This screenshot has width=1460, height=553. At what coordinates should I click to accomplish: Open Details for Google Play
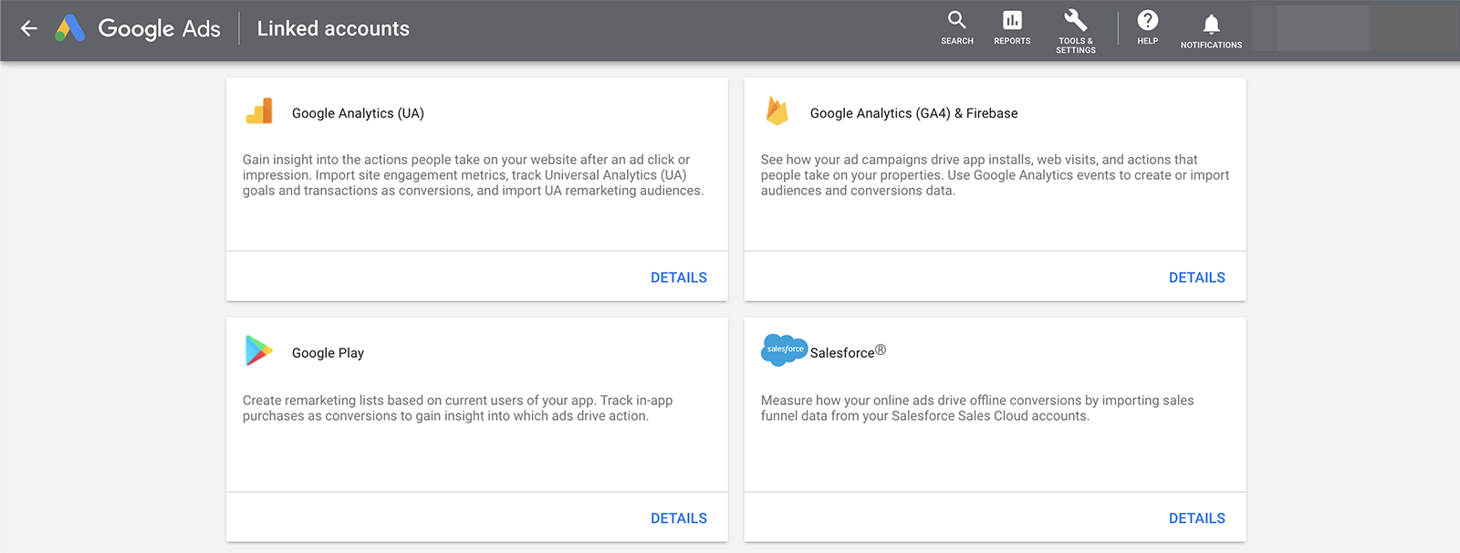[679, 518]
